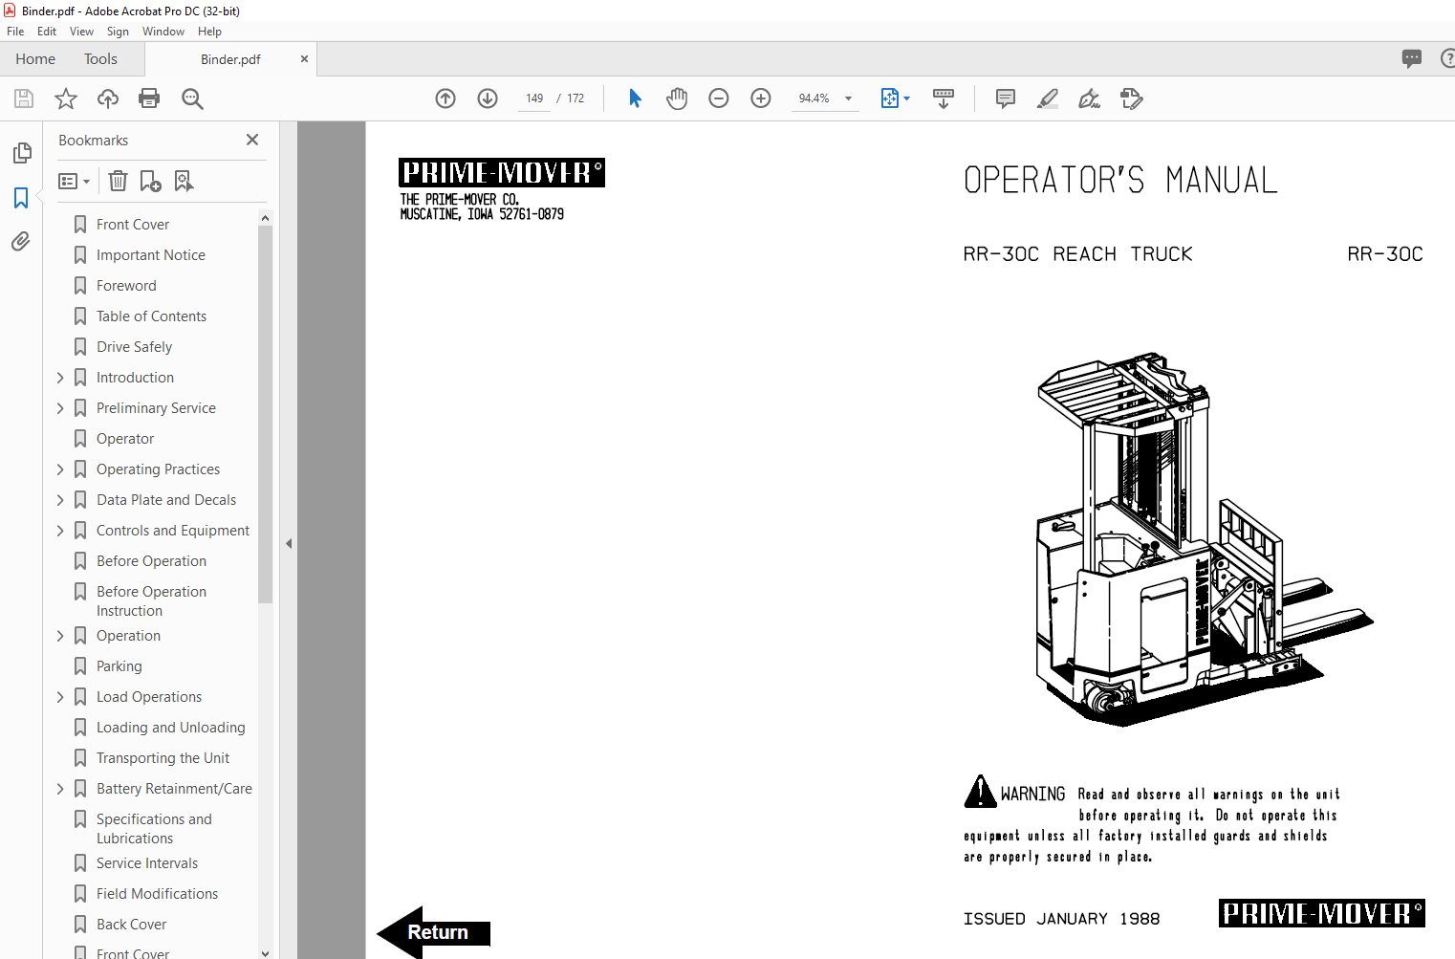
Task: Expand the Introduction bookmark
Action: point(60,378)
